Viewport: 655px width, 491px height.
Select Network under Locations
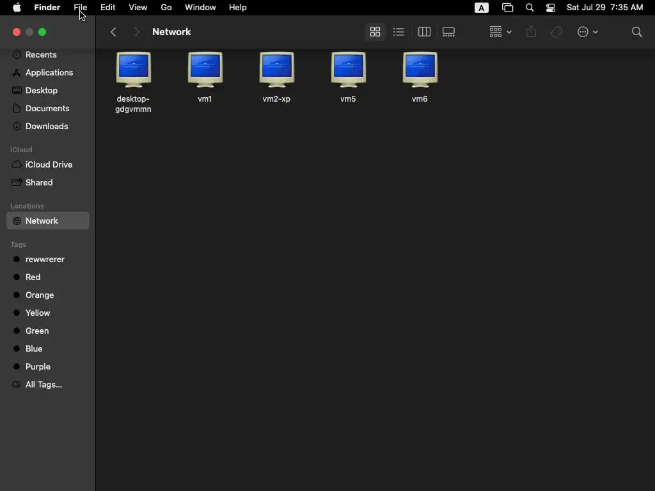[x=47, y=221]
